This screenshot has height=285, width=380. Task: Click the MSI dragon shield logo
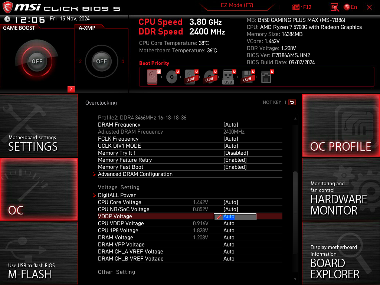click(7, 7)
